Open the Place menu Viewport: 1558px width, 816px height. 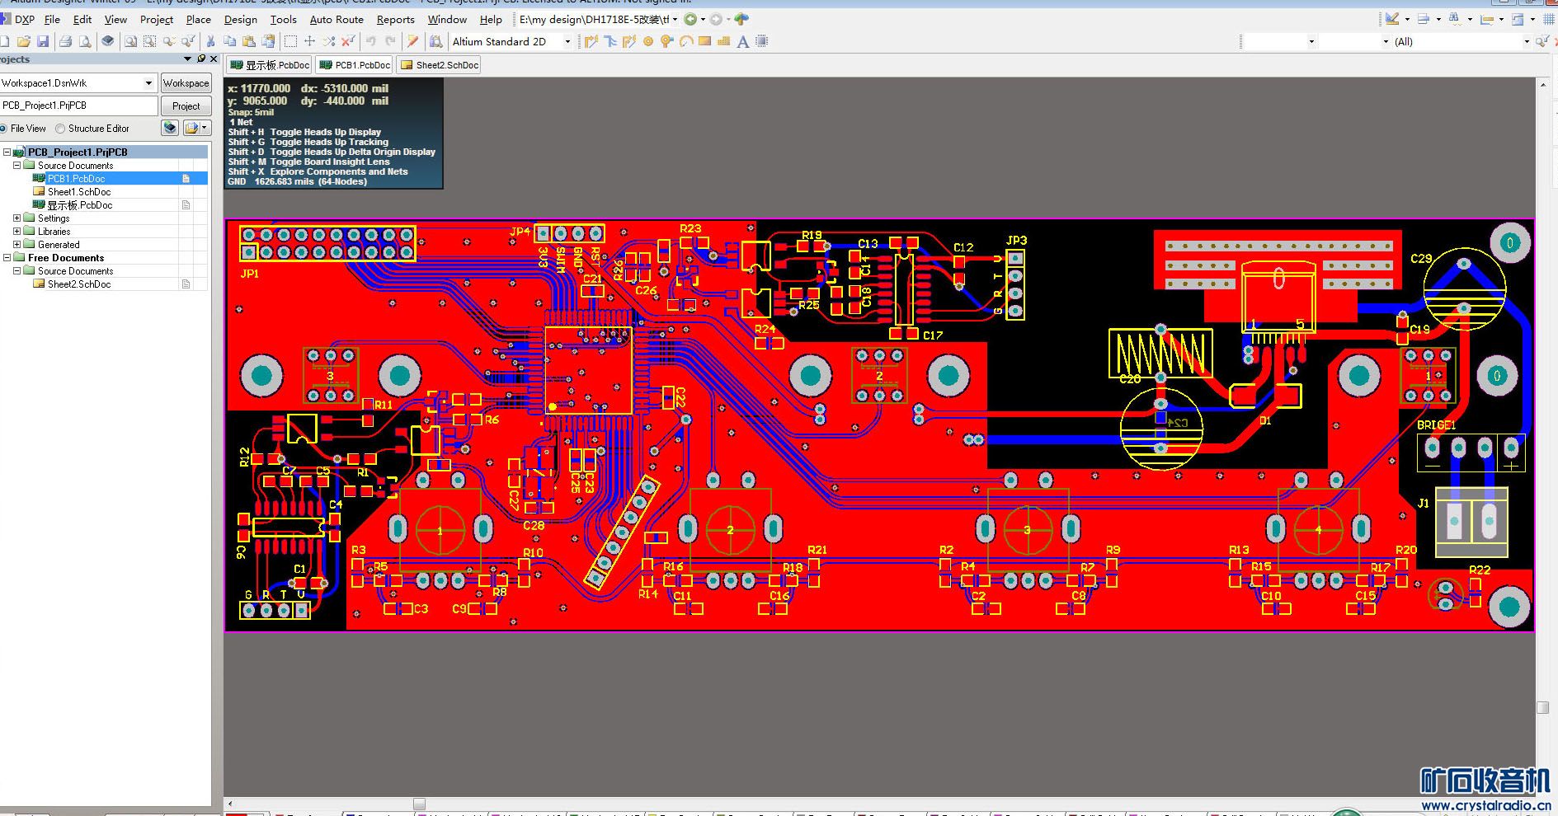coord(198,19)
